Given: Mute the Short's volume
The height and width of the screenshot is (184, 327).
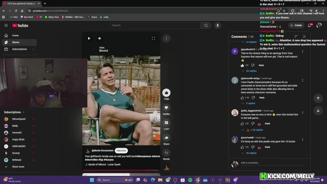Looking at the screenshot, I should pos(100,38).
